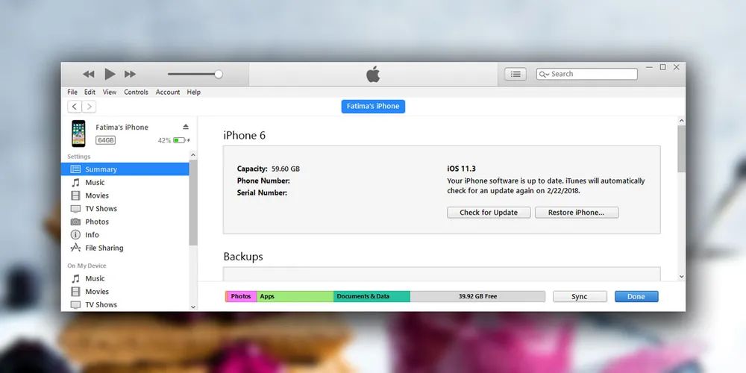Click the volume slider knob
The width and height of the screenshot is (746, 373).
(219, 74)
